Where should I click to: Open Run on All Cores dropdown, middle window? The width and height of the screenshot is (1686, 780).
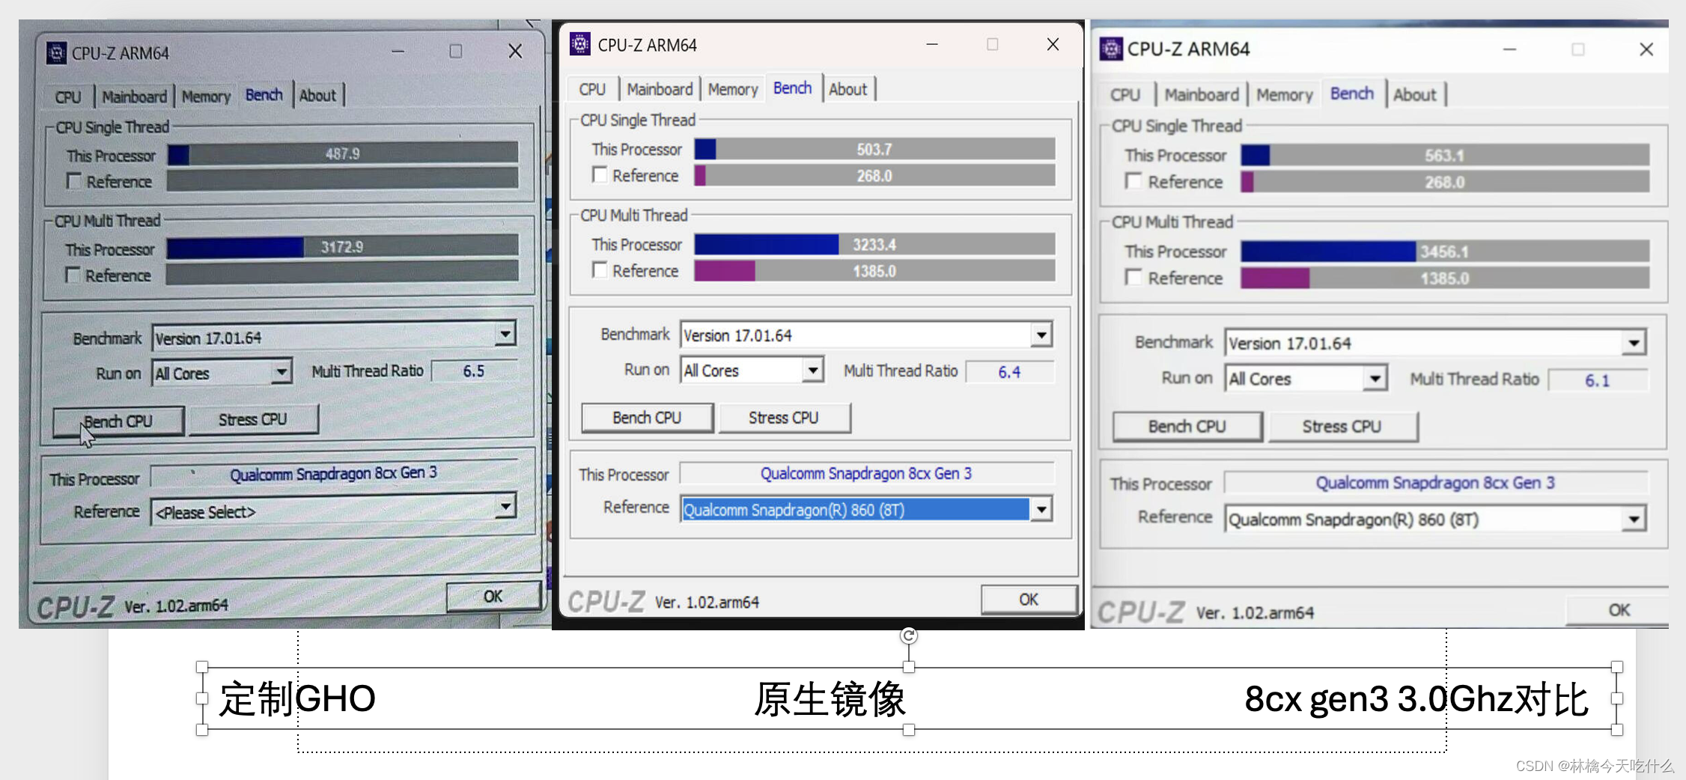[813, 370]
